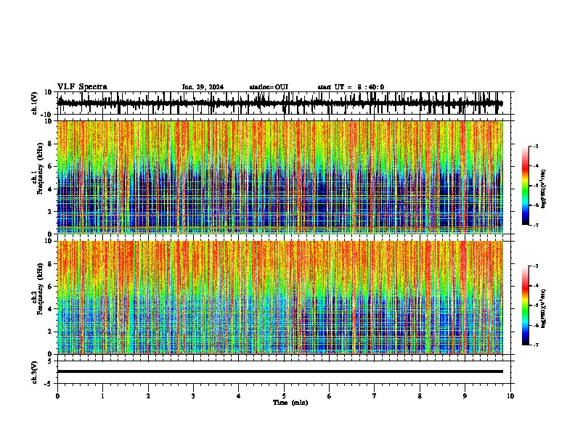This screenshot has height=444, width=575.
Task: Click time axis tick label "8"
Action: (420, 396)
